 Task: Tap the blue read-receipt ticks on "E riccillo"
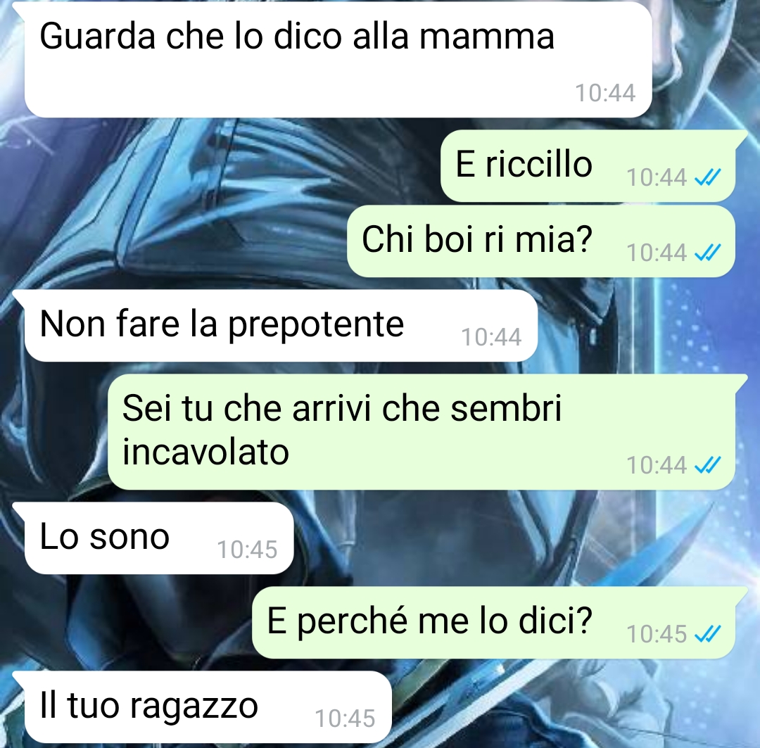pos(708,177)
